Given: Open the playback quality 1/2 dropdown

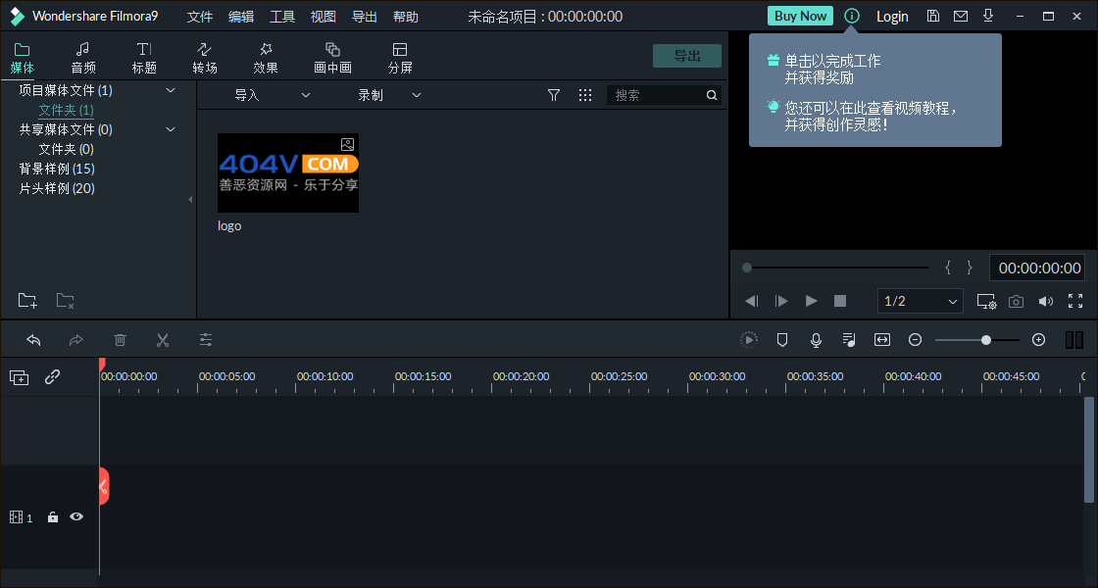Looking at the screenshot, I should point(919,301).
